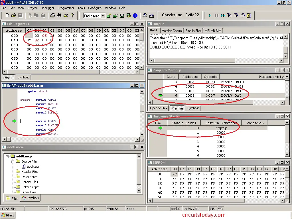Open the Project menu
Screen dimensions: 292x219
point(33,8)
